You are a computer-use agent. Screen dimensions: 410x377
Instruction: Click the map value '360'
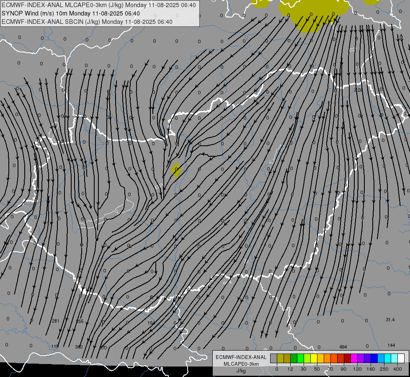tap(79, 347)
